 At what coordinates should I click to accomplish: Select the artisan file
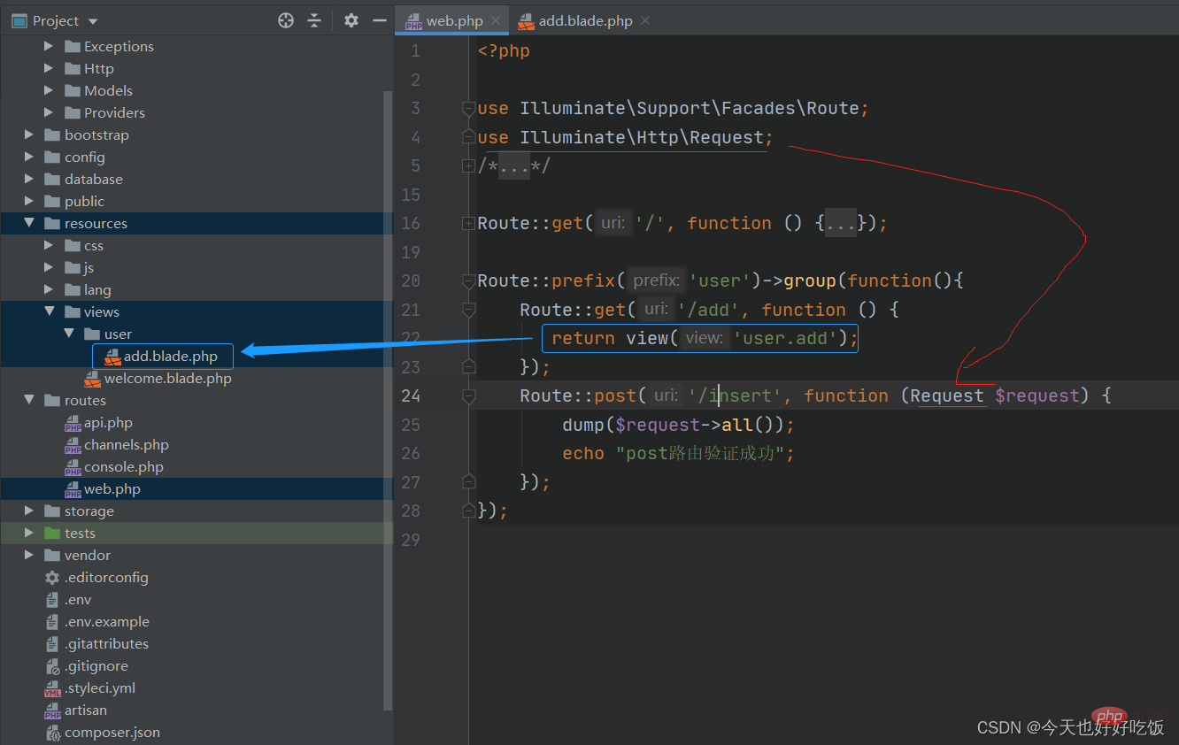tap(85, 710)
